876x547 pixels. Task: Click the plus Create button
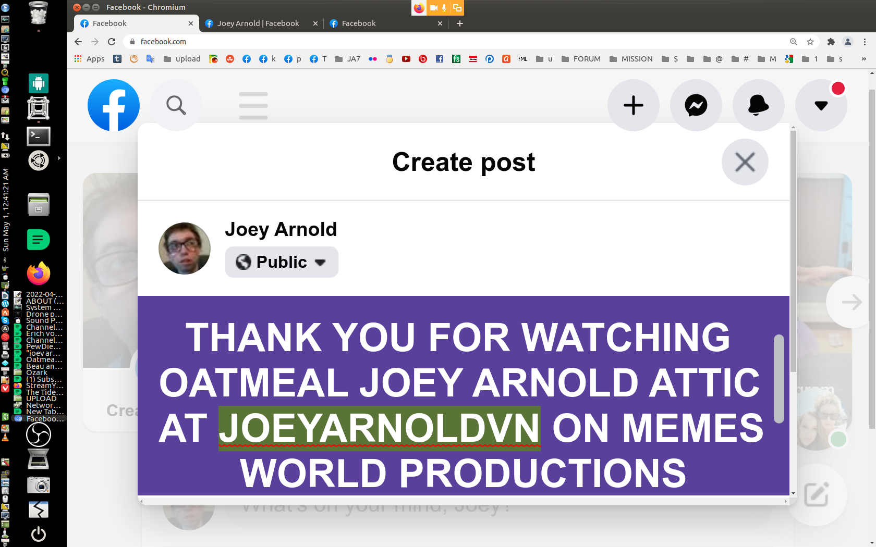[x=634, y=105]
